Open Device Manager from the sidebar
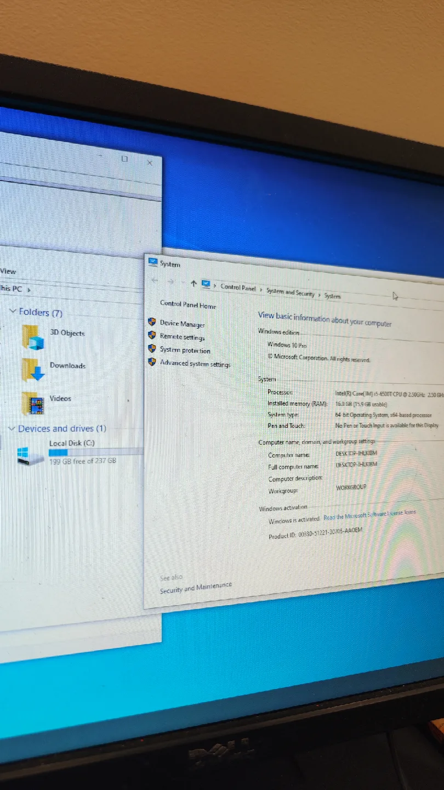 [x=182, y=324]
